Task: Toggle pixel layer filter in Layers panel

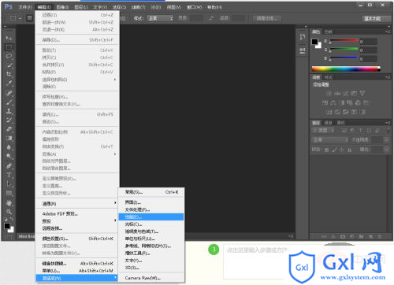Action: coord(344,130)
